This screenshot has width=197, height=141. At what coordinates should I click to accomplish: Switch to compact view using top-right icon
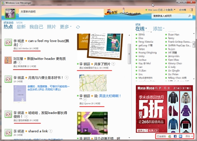coord(191,10)
